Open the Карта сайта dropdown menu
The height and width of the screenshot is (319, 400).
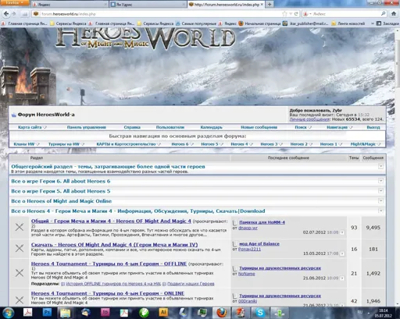pyautogui.click(x=32, y=127)
